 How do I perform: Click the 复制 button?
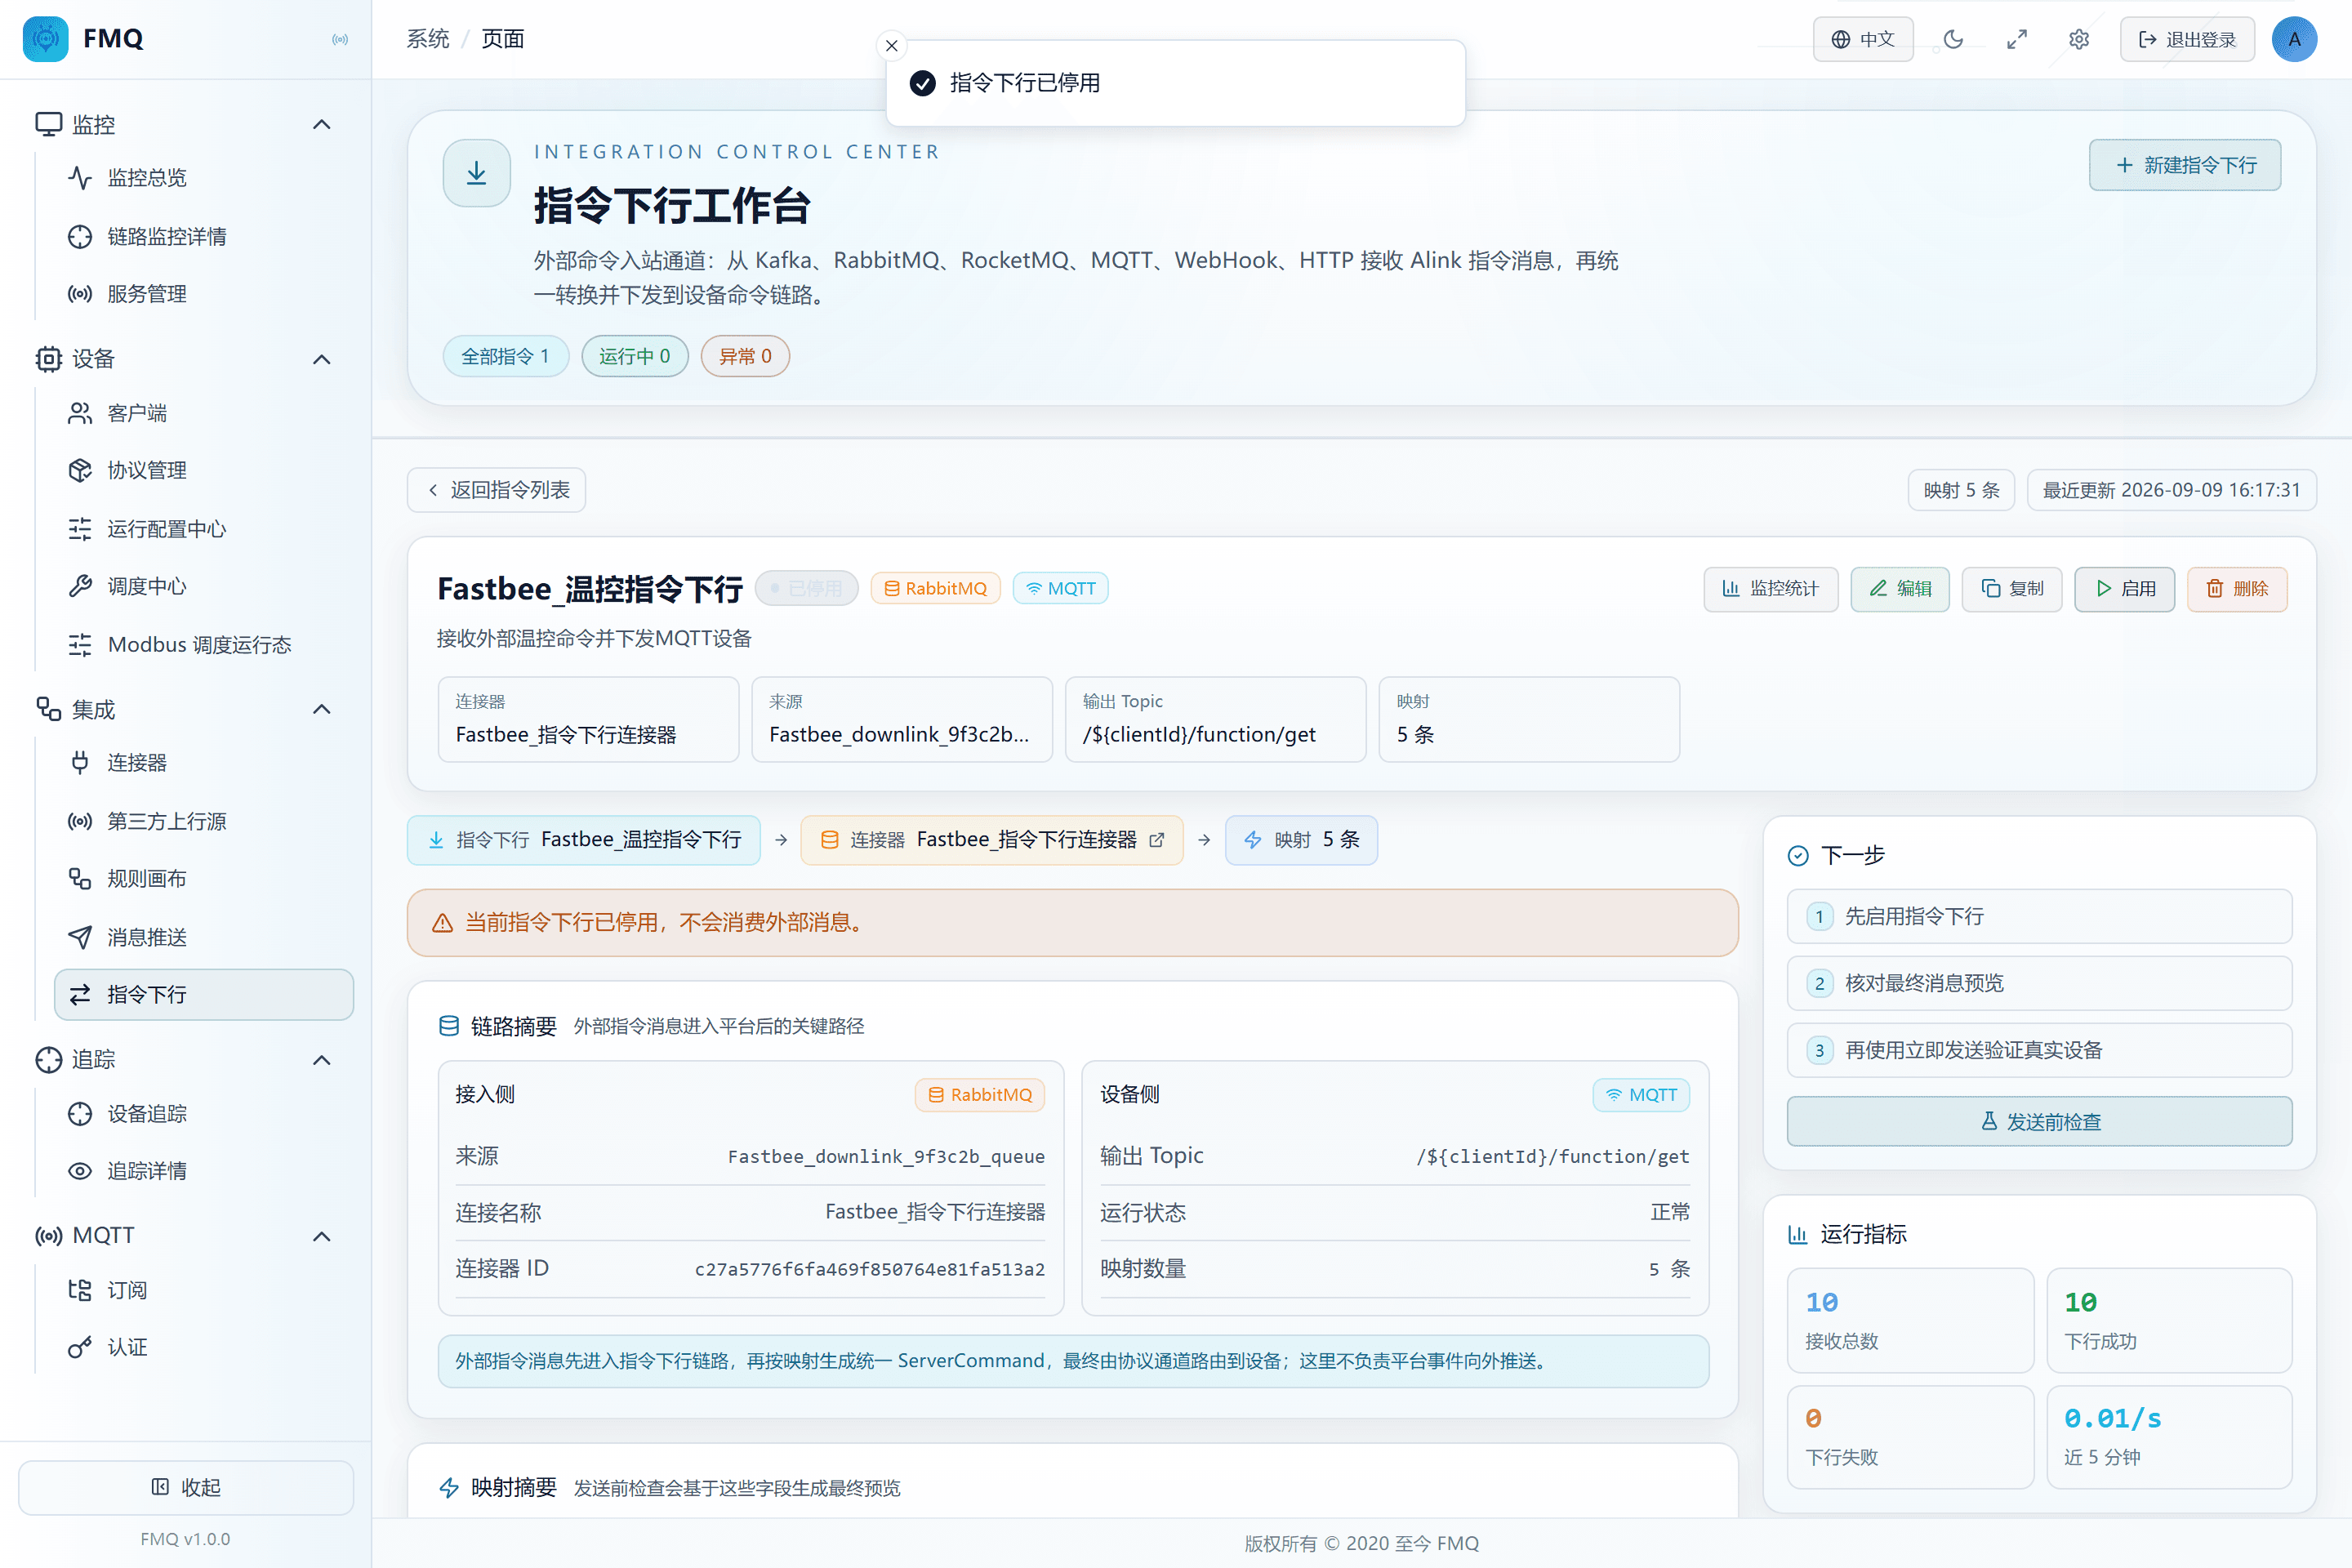[x=2011, y=589]
